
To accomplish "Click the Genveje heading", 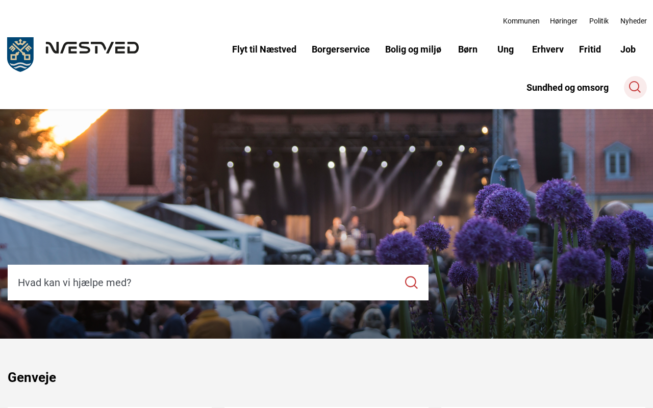I will [x=32, y=377].
